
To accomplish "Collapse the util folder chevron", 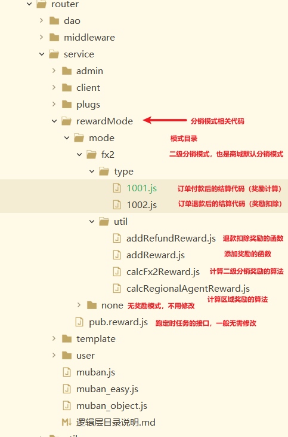I will 92,222.
